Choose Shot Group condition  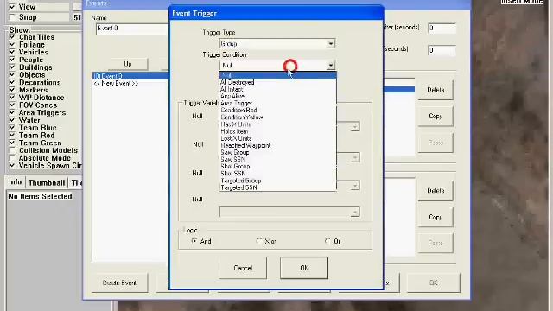[x=278, y=166]
